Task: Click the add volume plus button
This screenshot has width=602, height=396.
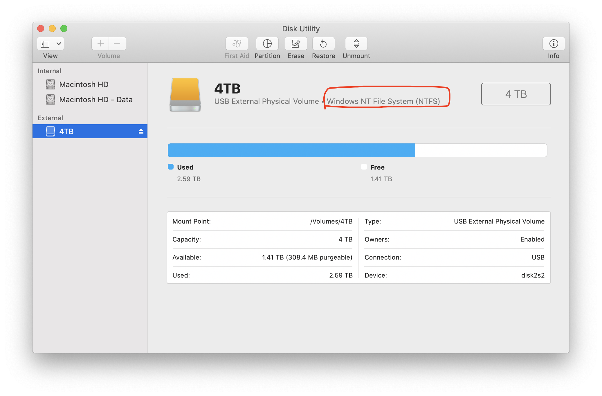Action: (x=100, y=44)
